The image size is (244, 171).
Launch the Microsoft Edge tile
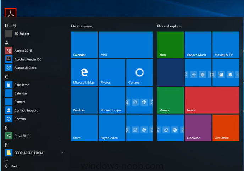pyautogui.click(x=84, y=72)
